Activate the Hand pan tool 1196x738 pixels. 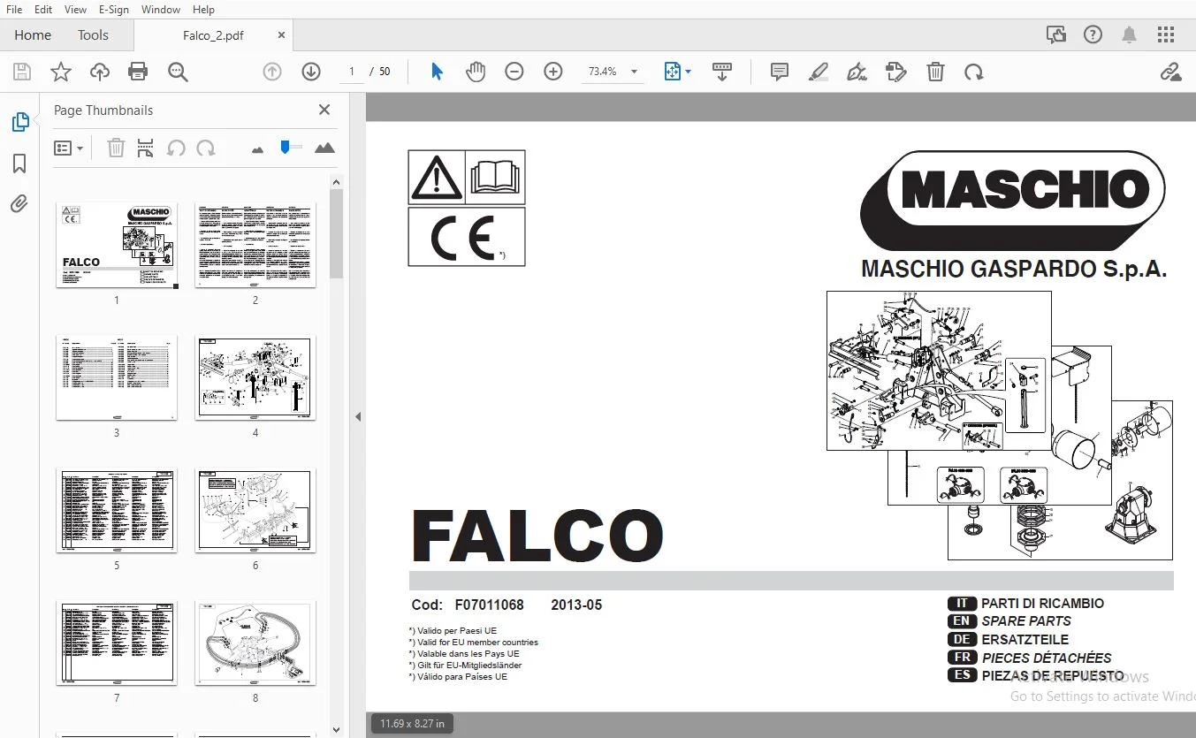(x=476, y=72)
